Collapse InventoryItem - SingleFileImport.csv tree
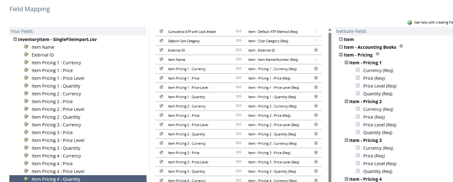 pyautogui.click(x=15, y=39)
